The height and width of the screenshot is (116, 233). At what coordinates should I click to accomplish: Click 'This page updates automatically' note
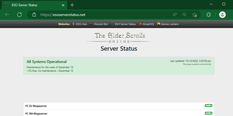(197, 64)
